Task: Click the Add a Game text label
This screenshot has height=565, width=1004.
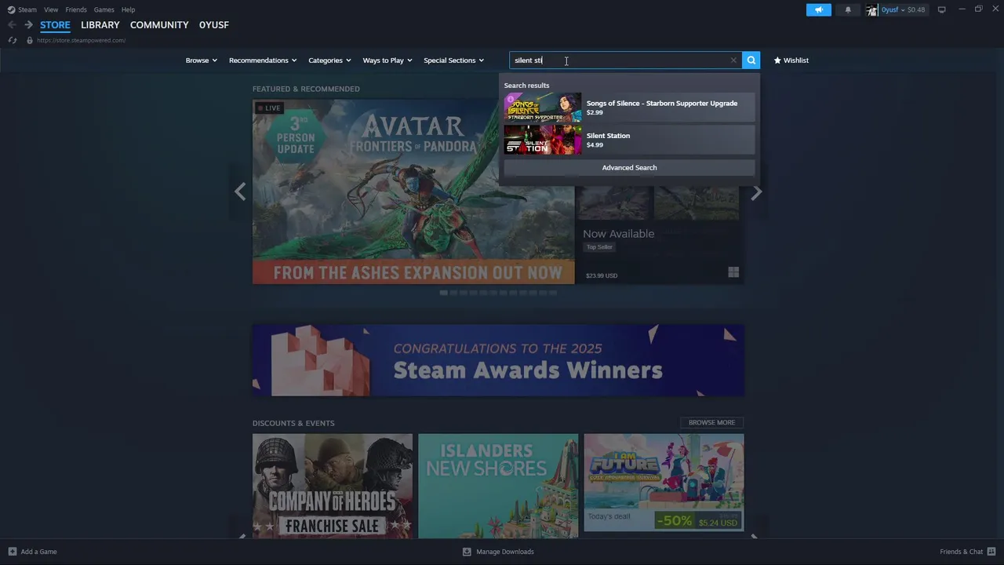Action: [x=38, y=552]
